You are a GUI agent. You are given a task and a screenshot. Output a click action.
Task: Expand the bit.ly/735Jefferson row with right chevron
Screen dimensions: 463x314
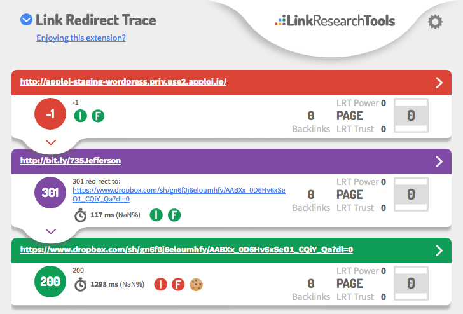tap(439, 161)
